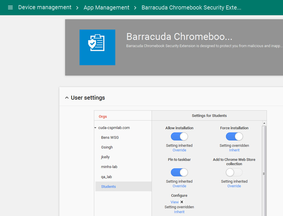Click the Force installation label
Viewport: 283px width, 216px height.
234,128
